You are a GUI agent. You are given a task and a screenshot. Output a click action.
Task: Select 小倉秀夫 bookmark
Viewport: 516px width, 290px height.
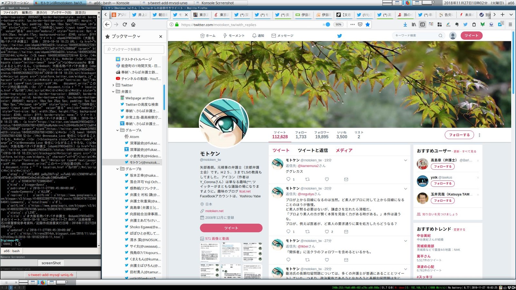click(x=143, y=156)
